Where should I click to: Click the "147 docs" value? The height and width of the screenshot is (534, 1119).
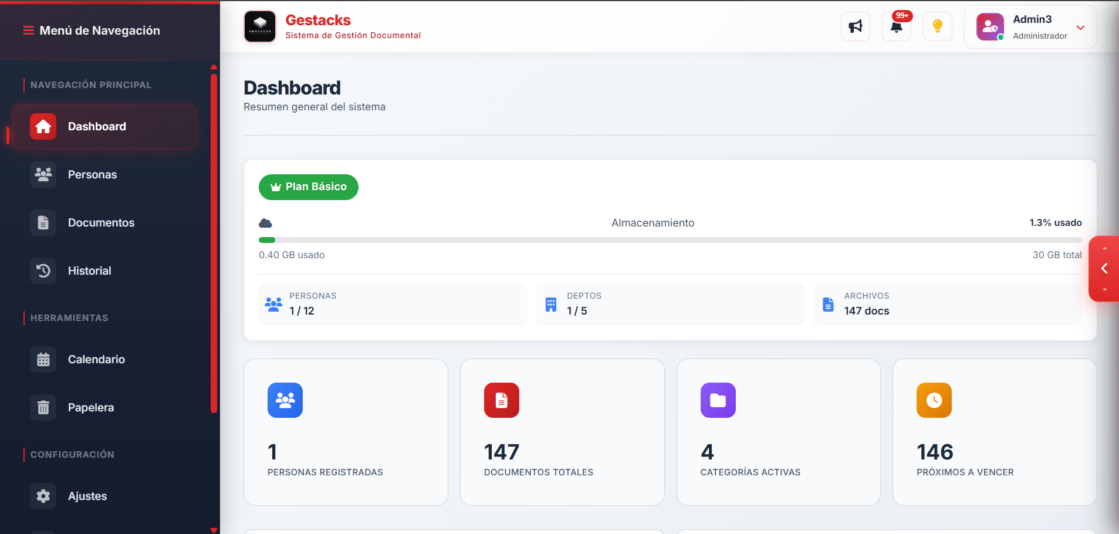[x=867, y=311]
